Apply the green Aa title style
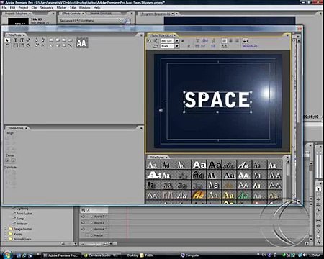The image size is (324, 259). (243, 196)
